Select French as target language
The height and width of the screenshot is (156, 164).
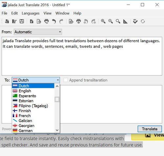point(33,116)
